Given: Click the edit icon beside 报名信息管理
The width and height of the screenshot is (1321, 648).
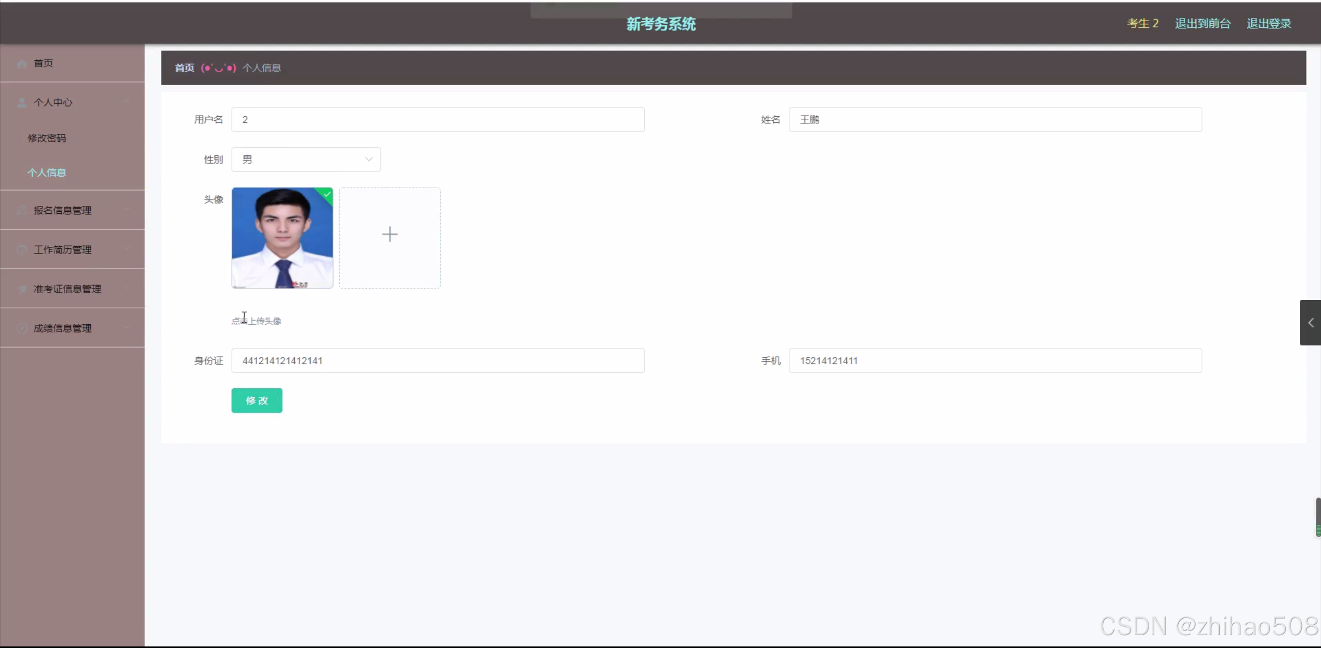Looking at the screenshot, I should [x=22, y=210].
